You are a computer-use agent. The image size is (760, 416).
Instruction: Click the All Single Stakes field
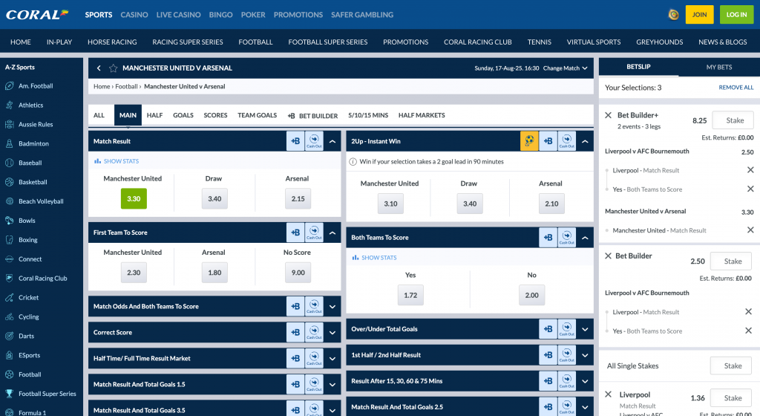pyautogui.click(x=731, y=366)
